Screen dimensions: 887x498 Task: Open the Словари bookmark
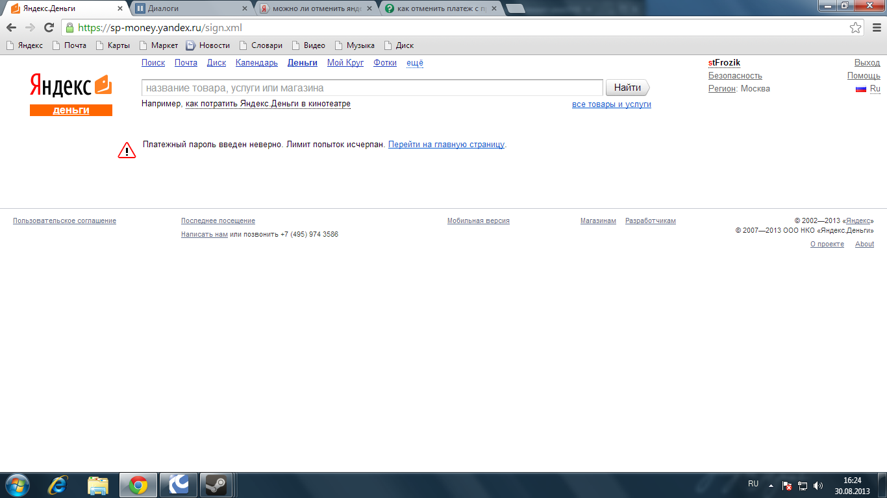coord(261,45)
